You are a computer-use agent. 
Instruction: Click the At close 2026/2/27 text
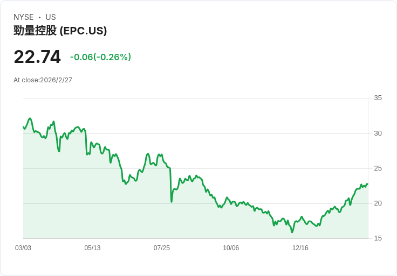point(43,80)
